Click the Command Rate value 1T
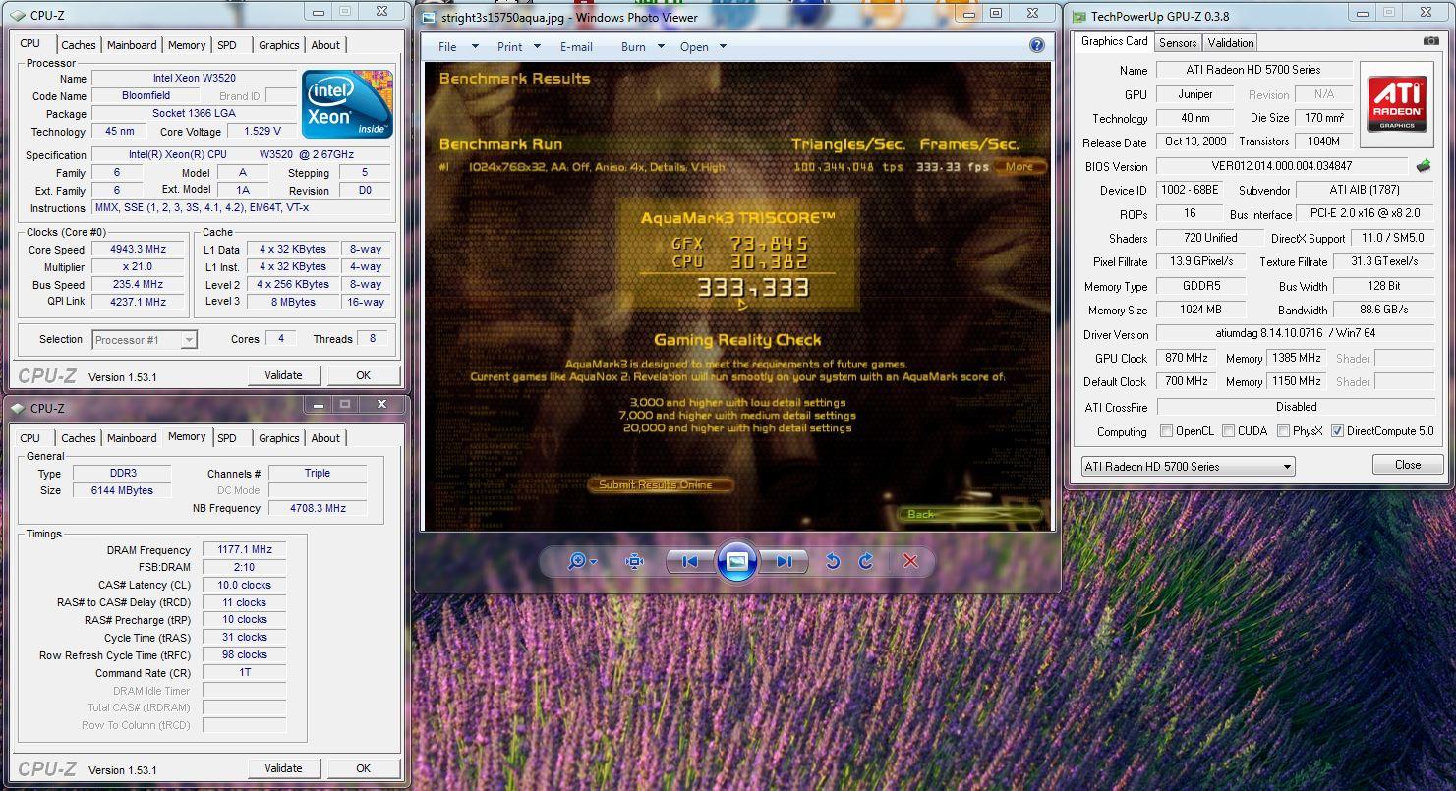The height and width of the screenshot is (791, 1456). (x=244, y=673)
